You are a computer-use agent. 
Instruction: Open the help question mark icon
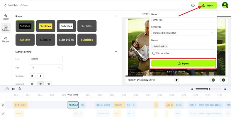193,6
